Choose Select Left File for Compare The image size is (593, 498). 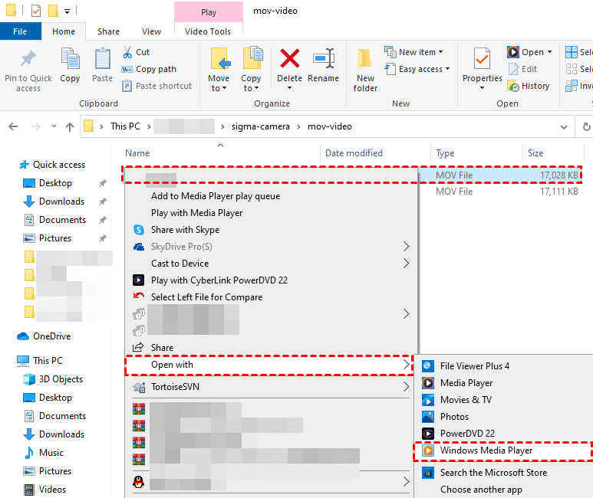[206, 297]
